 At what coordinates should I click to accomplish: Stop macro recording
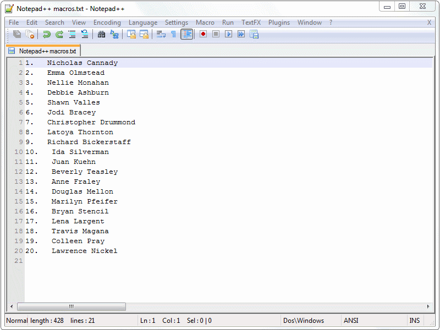(216, 34)
